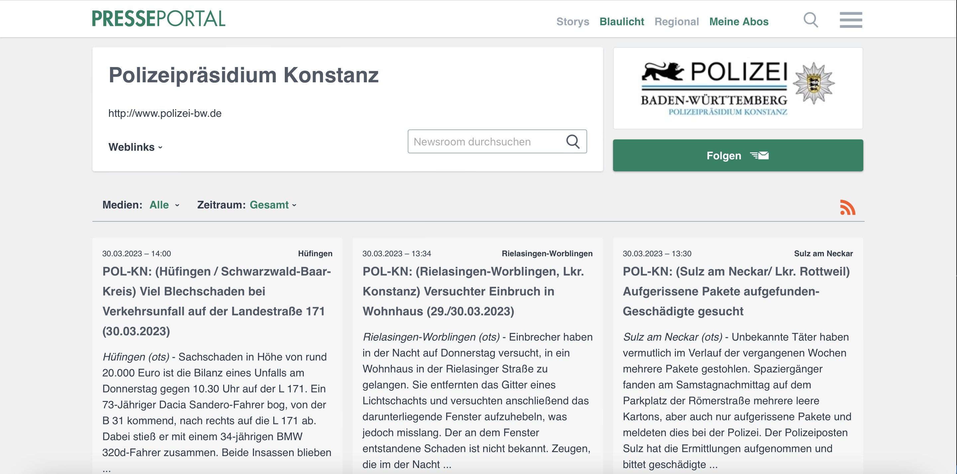Open Sulz am Neckar Pakete article
957x474 pixels.
(x=736, y=291)
